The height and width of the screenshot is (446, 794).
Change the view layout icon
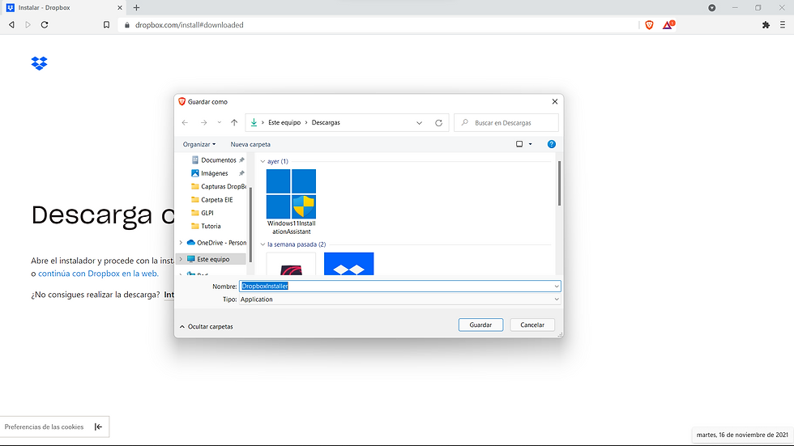pyautogui.click(x=519, y=144)
